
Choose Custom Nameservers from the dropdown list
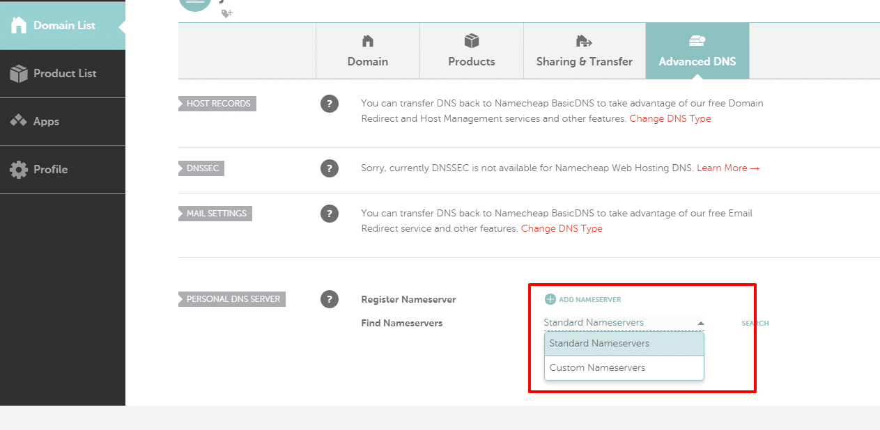(x=624, y=368)
